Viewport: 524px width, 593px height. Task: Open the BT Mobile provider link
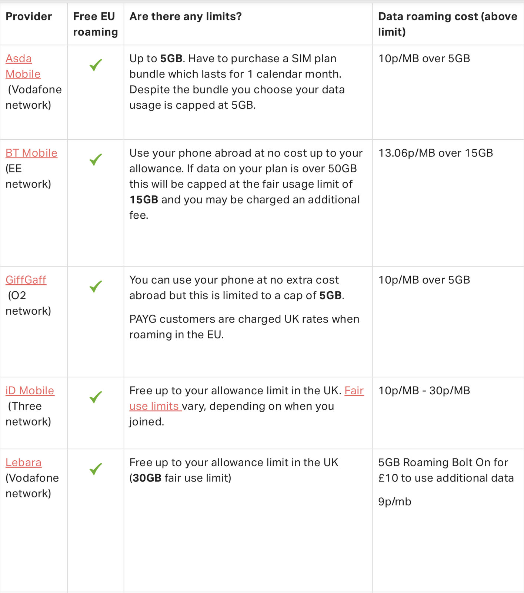[x=31, y=153]
